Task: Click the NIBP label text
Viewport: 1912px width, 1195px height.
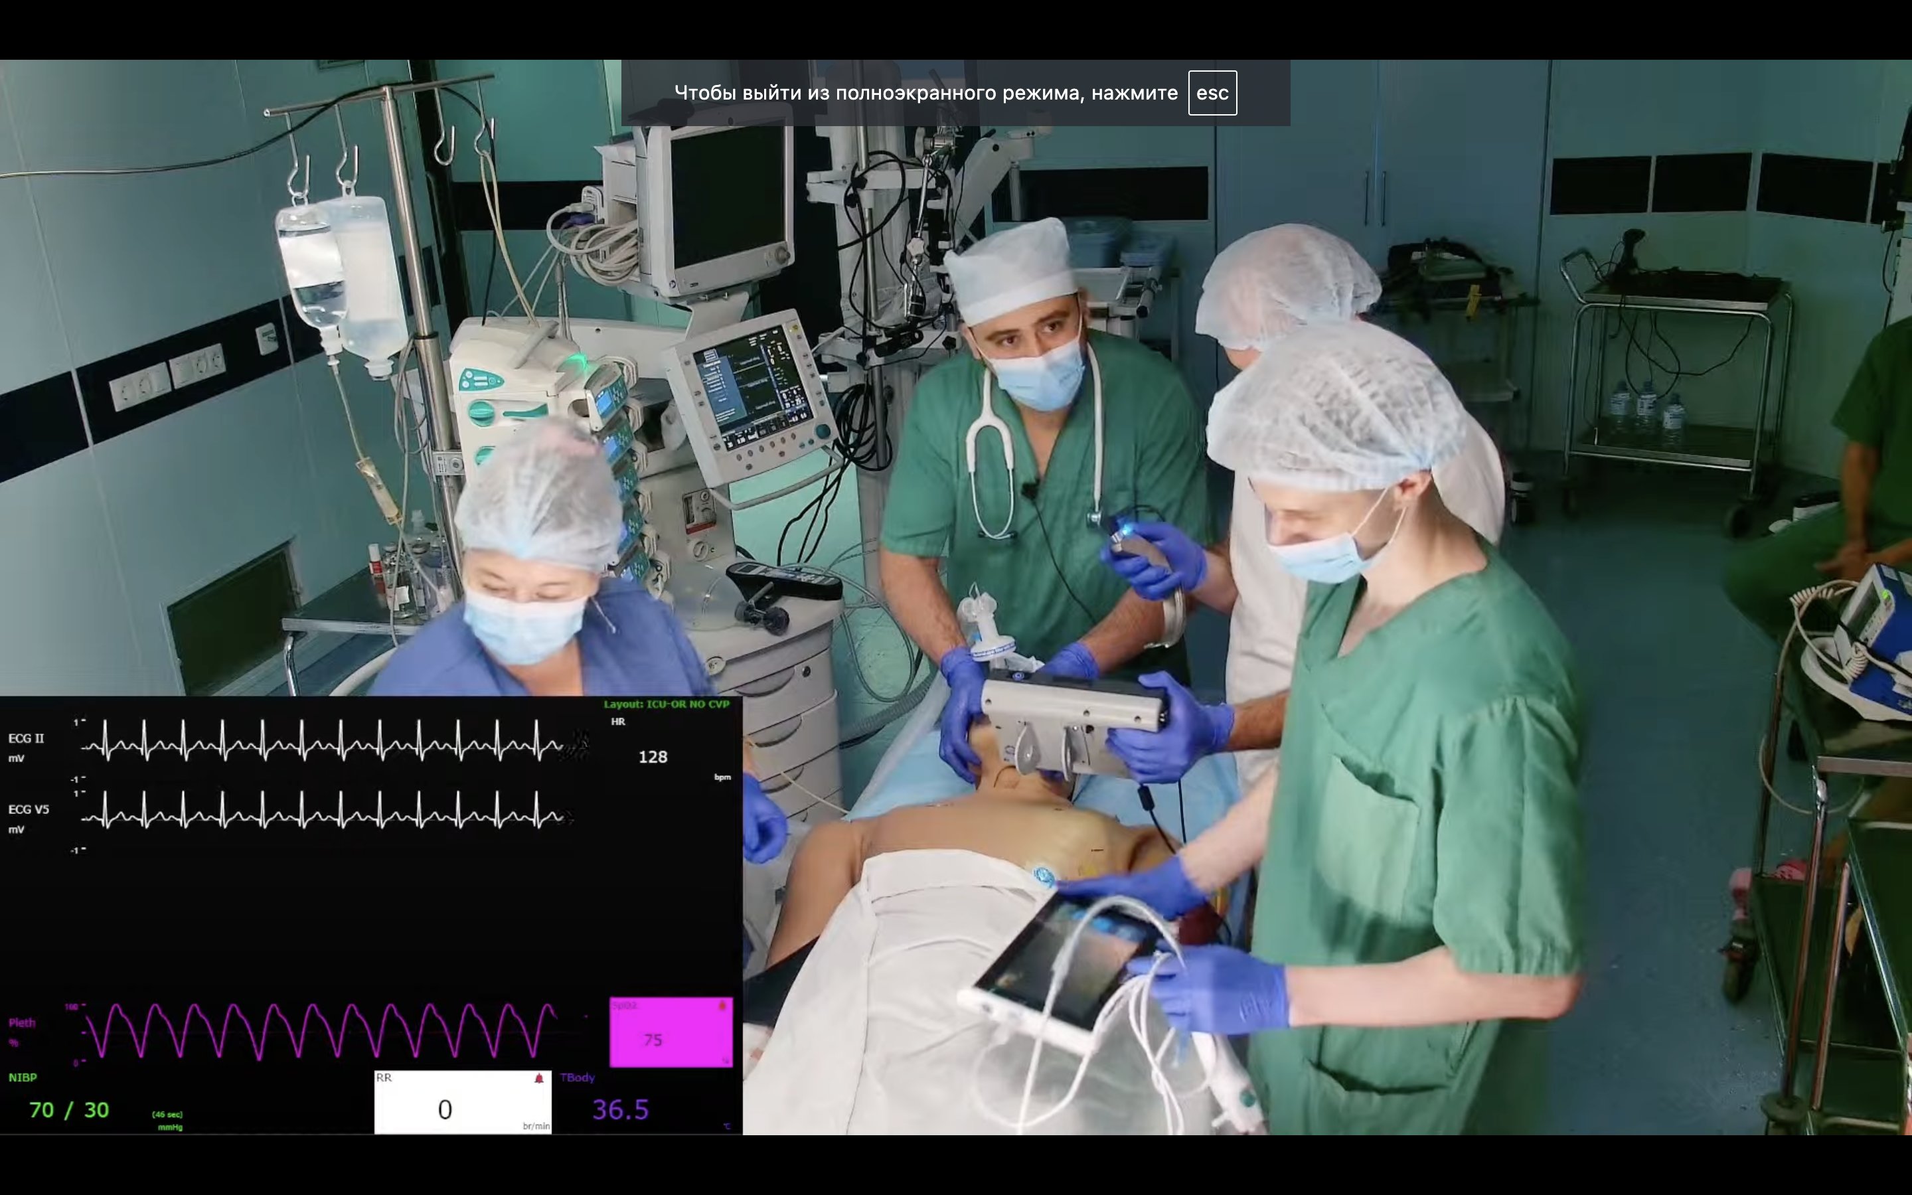Action: click(x=23, y=1077)
